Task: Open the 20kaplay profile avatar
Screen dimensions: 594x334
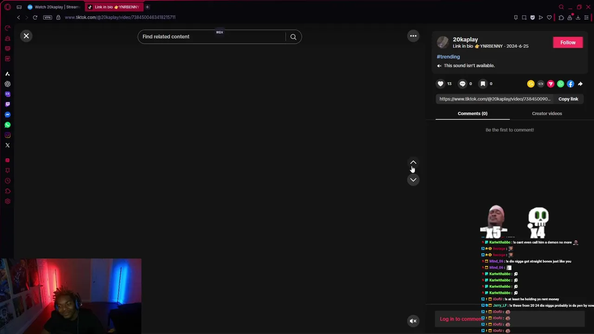Action: point(443,43)
